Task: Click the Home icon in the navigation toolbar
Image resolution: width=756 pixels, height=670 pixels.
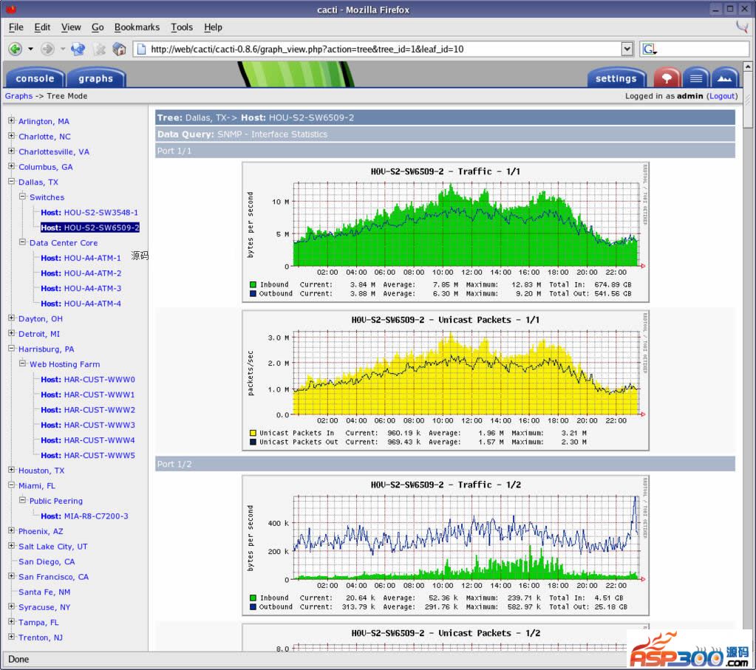Action: (x=119, y=49)
